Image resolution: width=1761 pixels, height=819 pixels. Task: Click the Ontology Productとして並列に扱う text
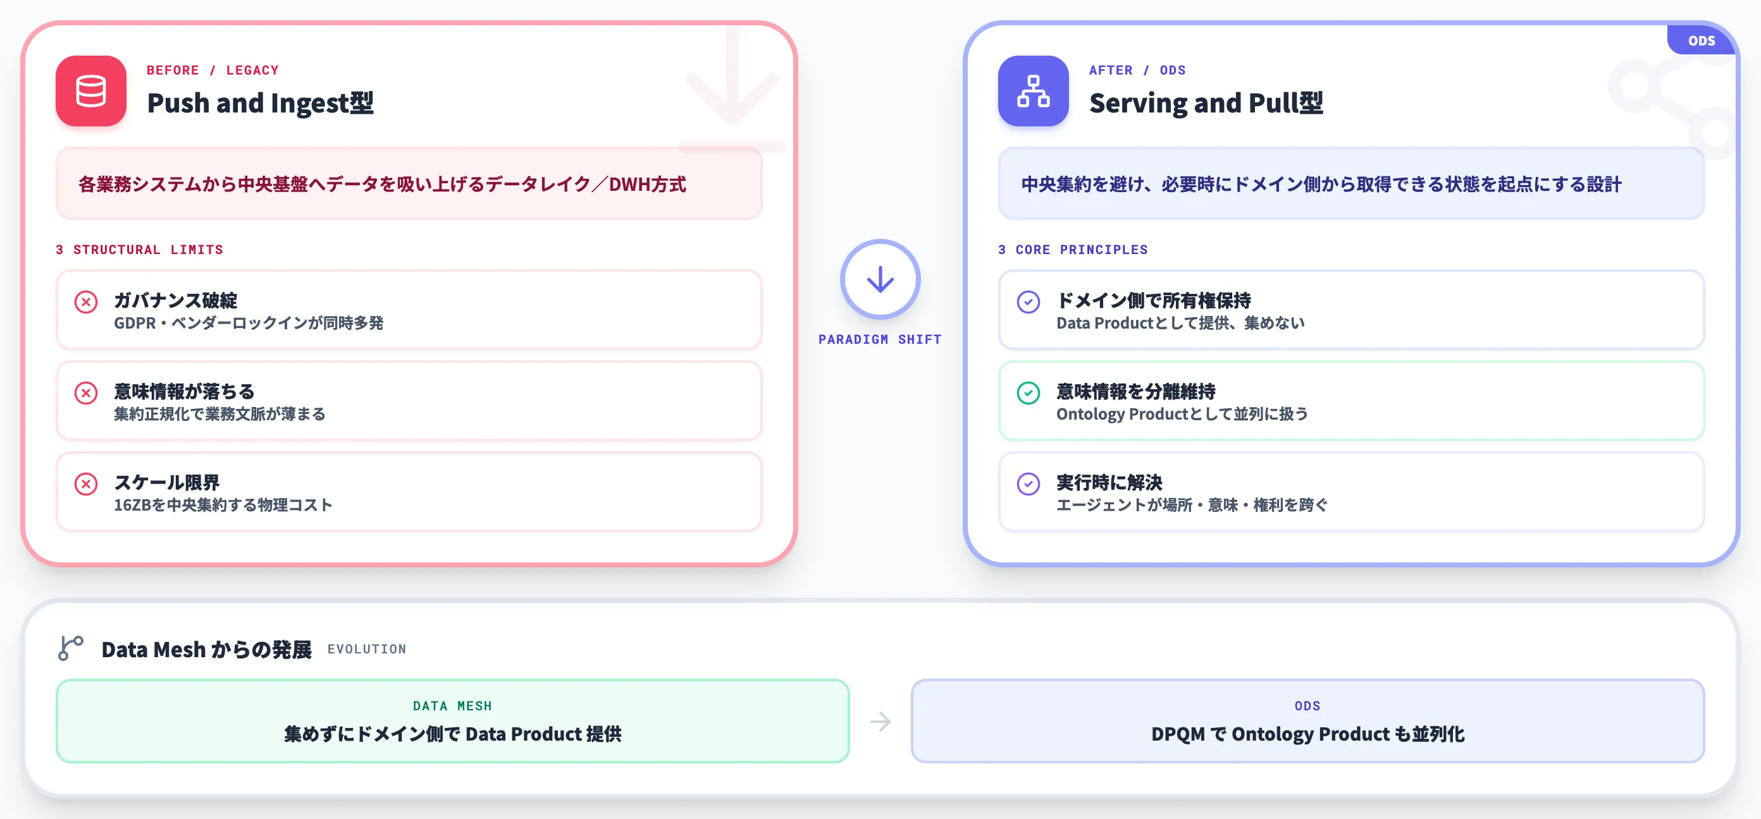tap(1182, 414)
